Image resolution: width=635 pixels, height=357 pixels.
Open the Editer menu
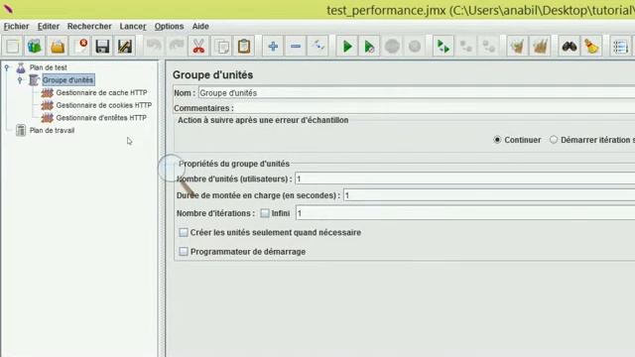(x=49, y=27)
